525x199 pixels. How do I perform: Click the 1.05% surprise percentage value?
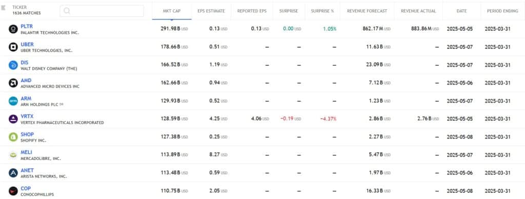[330, 29]
